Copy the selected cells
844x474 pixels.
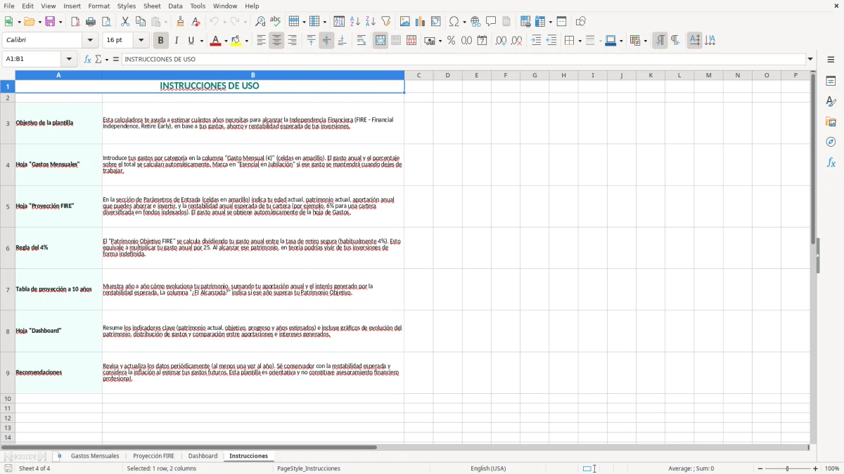click(x=141, y=22)
